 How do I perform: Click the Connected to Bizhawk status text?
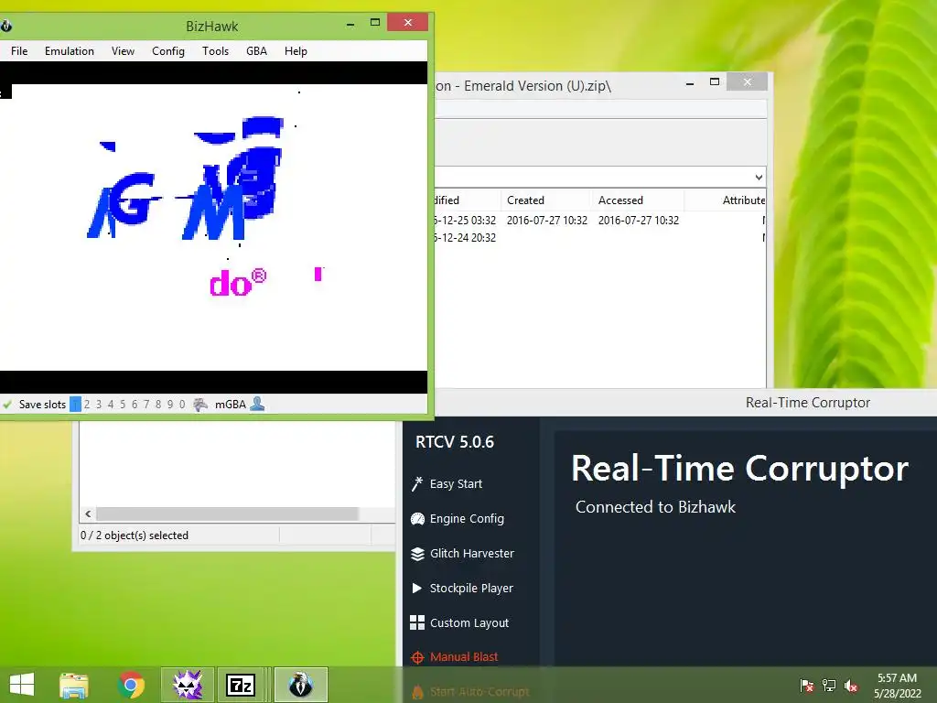[x=655, y=506]
